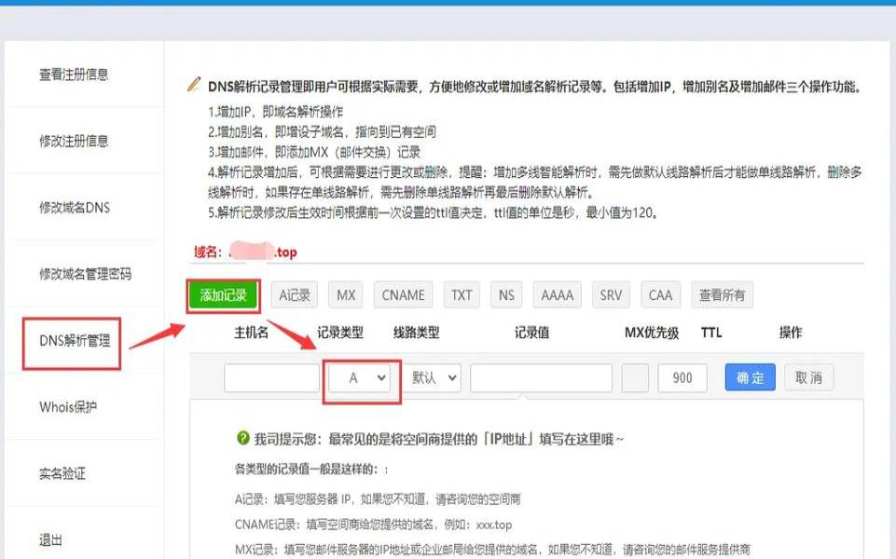Select the CNAME record filter
This screenshot has height=559, width=896.
tap(403, 294)
